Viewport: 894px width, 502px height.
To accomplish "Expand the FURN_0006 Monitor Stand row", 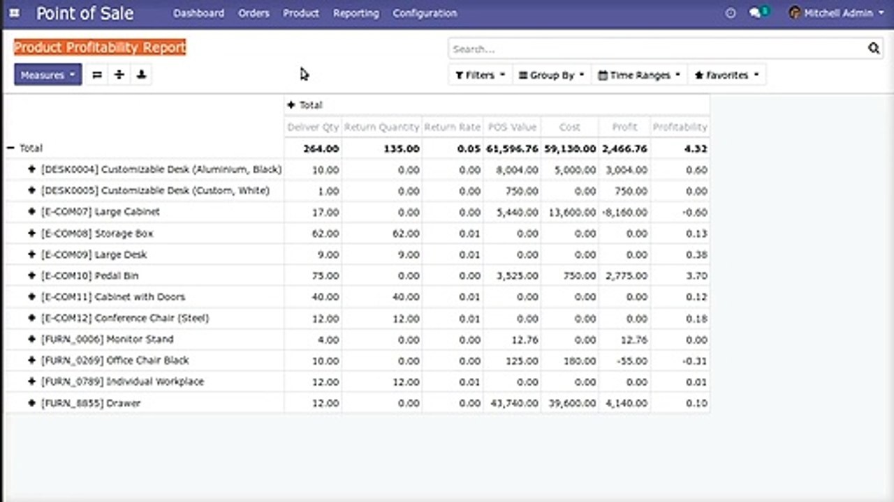I will pos(32,340).
